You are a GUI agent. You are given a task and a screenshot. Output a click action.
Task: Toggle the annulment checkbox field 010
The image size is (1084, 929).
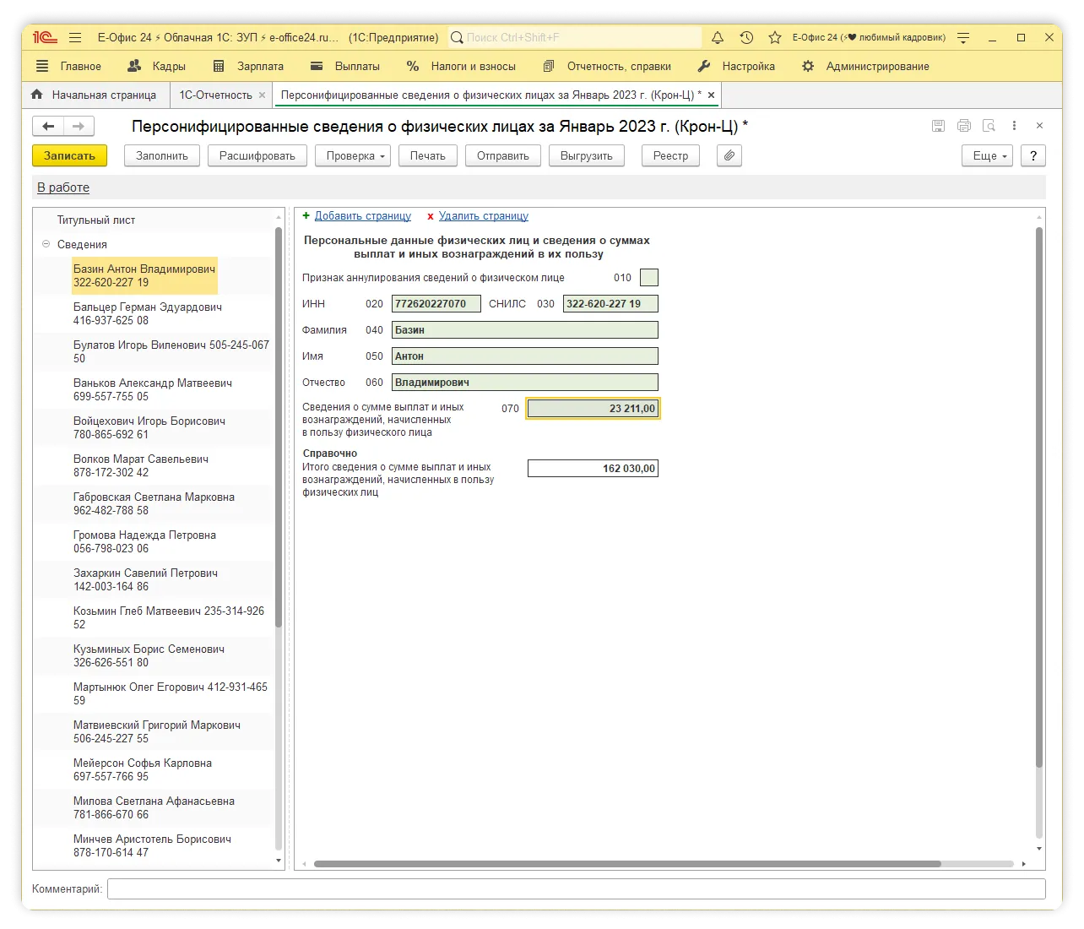click(648, 278)
